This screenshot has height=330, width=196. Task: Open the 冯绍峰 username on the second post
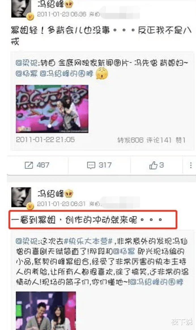point(50,193)
